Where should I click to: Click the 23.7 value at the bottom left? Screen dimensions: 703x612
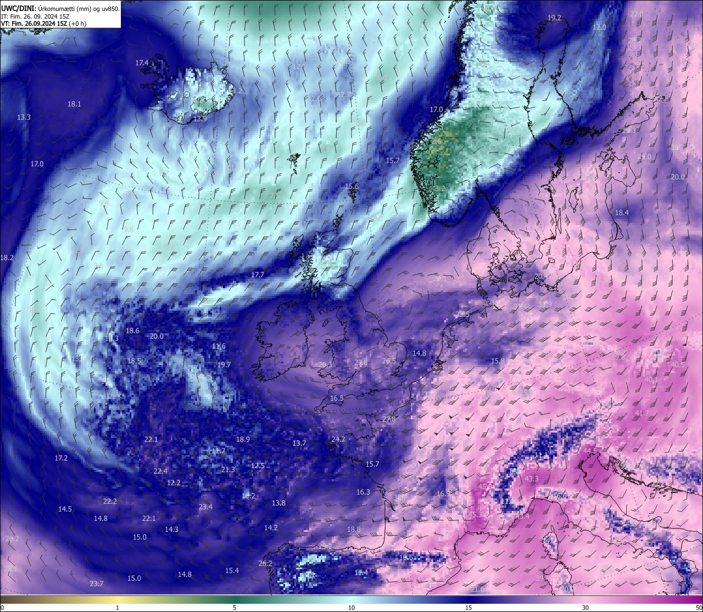(x=97, y=584)
